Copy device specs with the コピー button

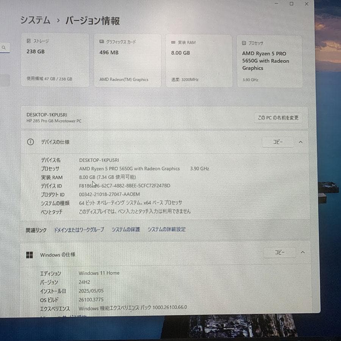point(278,142)
